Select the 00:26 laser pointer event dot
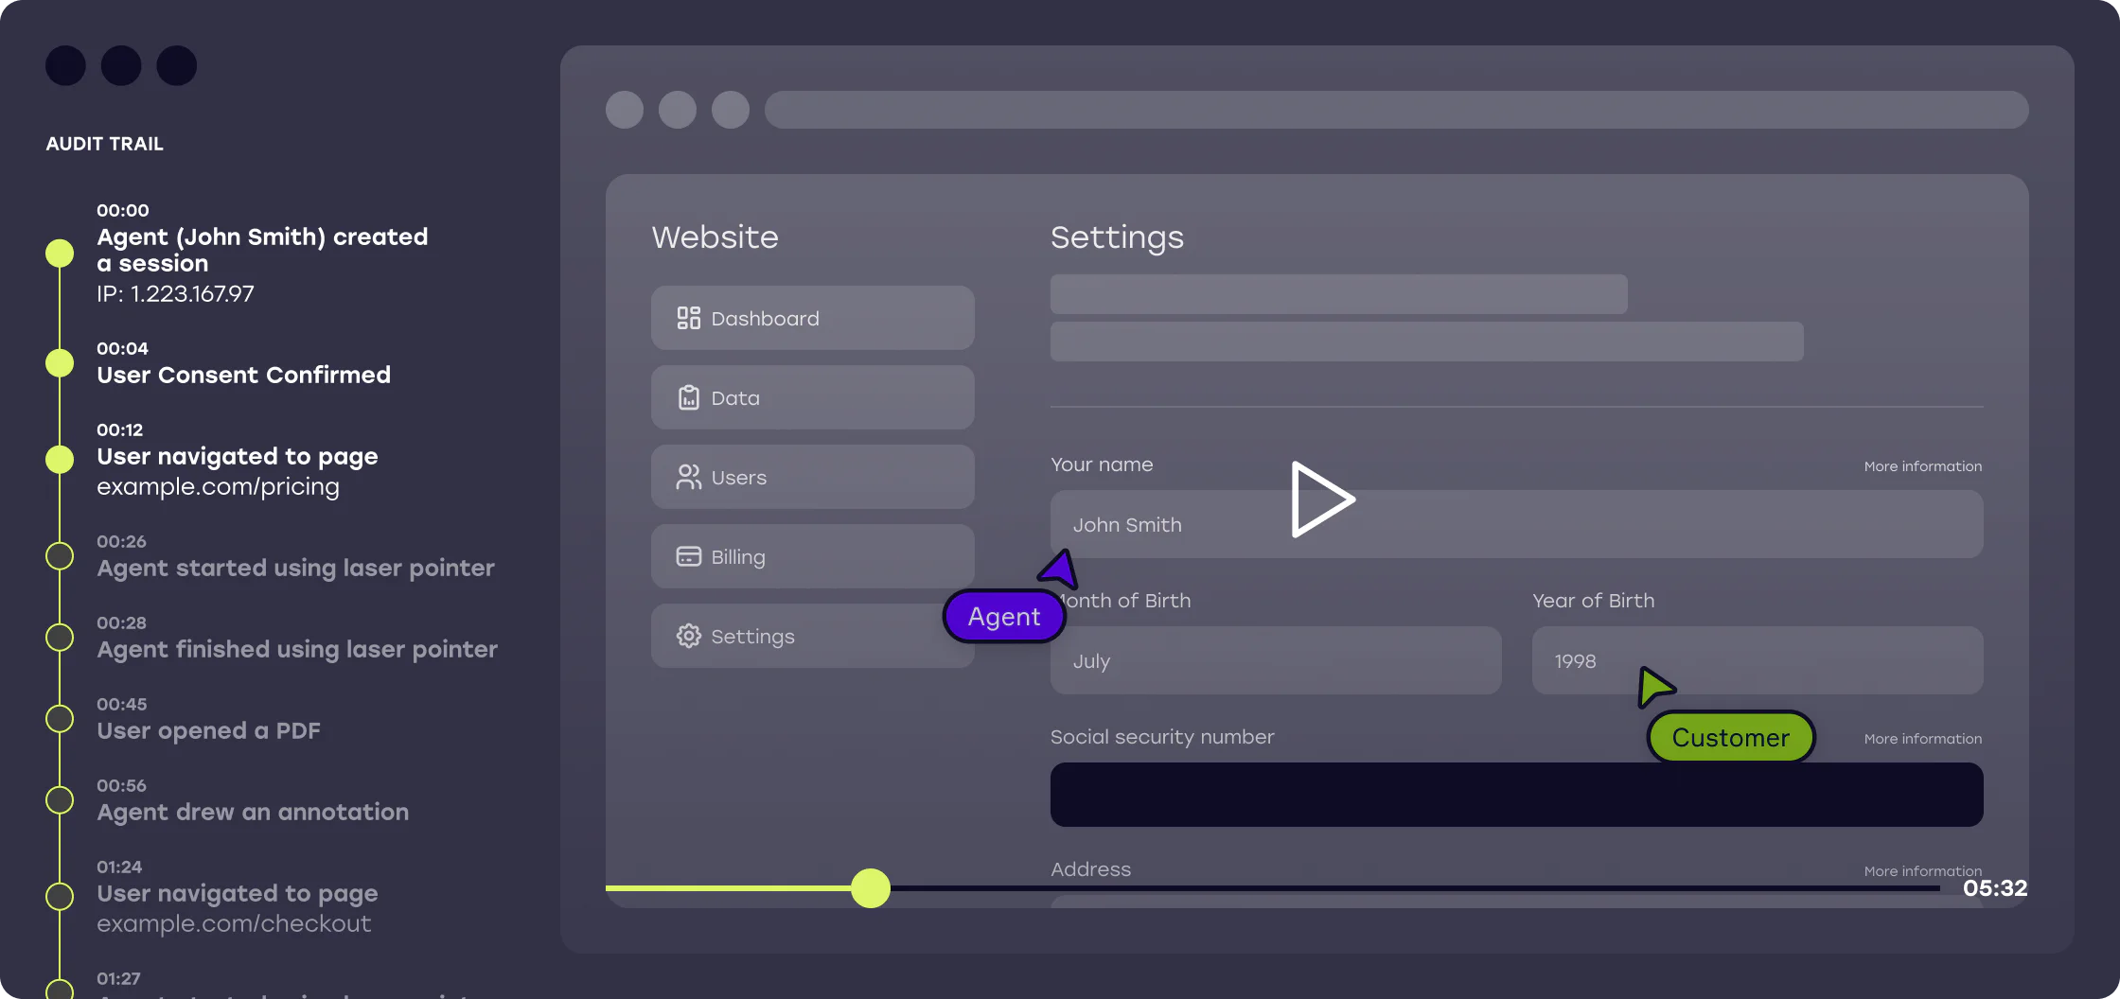The height and width of the screenshot is (999, 2120). click(60, 555)
